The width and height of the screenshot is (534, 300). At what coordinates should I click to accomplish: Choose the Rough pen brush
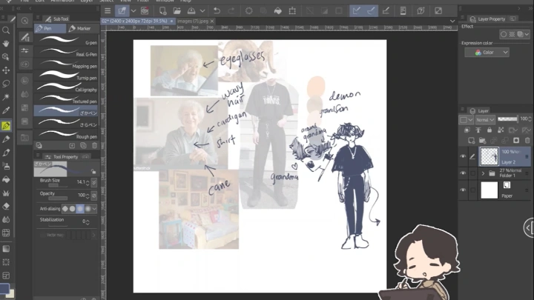pyautogui.click(x=67, y=135)
